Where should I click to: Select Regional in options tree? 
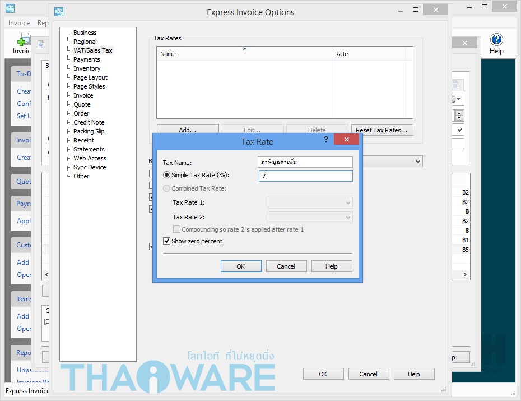coord(85,42)
